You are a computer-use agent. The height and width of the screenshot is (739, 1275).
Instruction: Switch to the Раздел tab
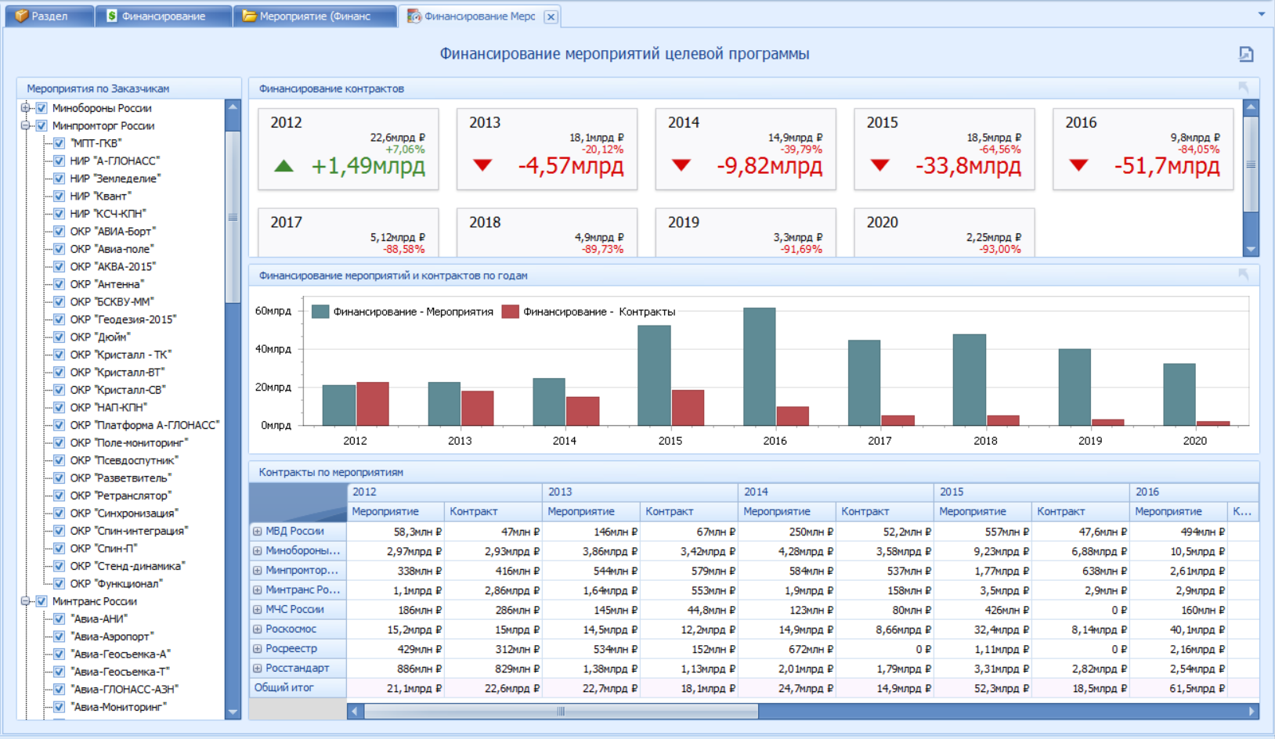49,16
